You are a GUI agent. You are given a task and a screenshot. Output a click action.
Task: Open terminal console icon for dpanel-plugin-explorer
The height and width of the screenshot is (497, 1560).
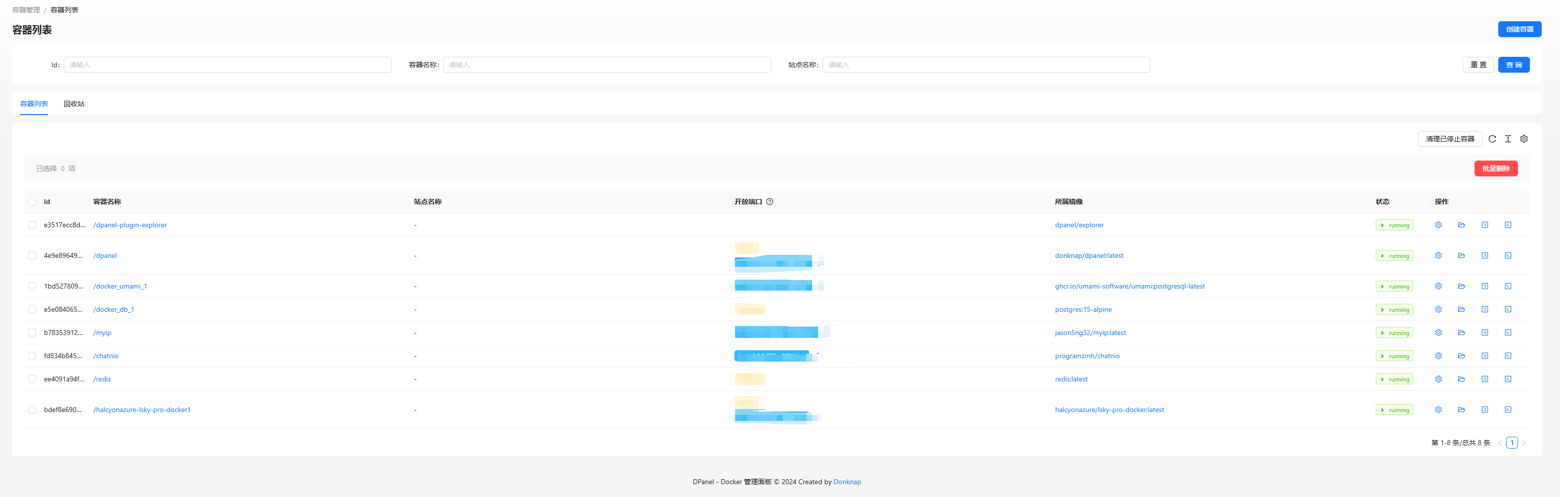click(1508, 225)
